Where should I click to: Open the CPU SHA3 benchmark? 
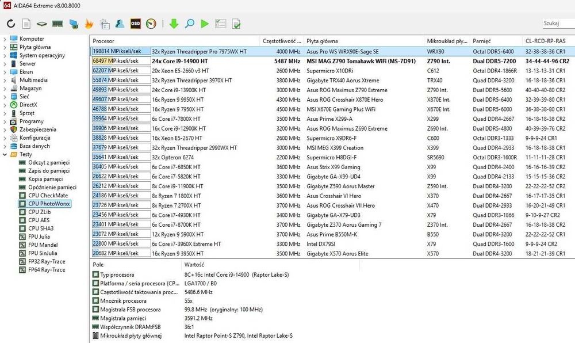[x=41, y=228]
